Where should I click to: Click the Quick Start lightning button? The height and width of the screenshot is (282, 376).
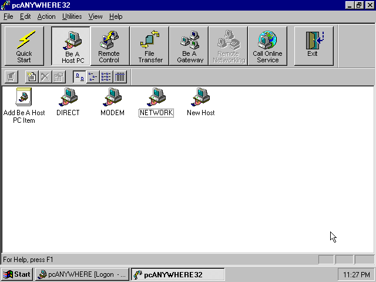tap(24, 46)
